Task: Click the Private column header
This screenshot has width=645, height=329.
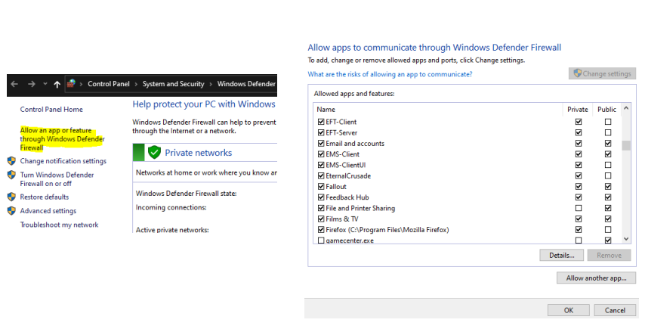Action: [578, 109]
